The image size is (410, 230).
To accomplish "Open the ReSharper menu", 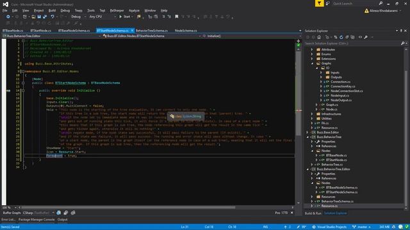I will coord(117,11).
